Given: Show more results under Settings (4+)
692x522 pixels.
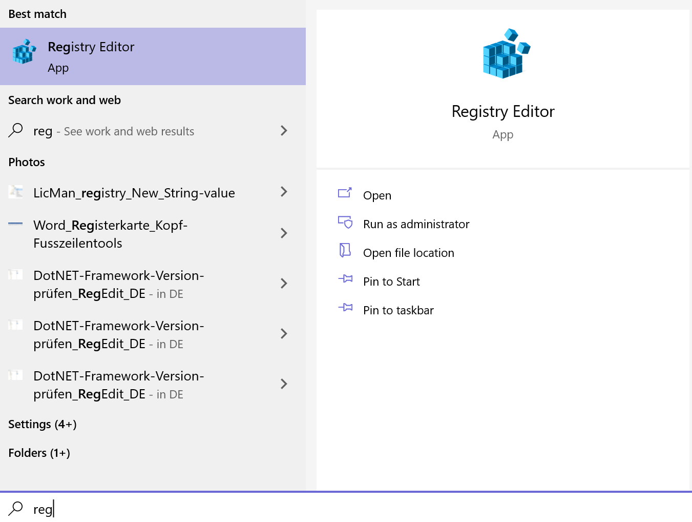Looking at the screenshot, I should pyautogui.click(x=43, y=425).
